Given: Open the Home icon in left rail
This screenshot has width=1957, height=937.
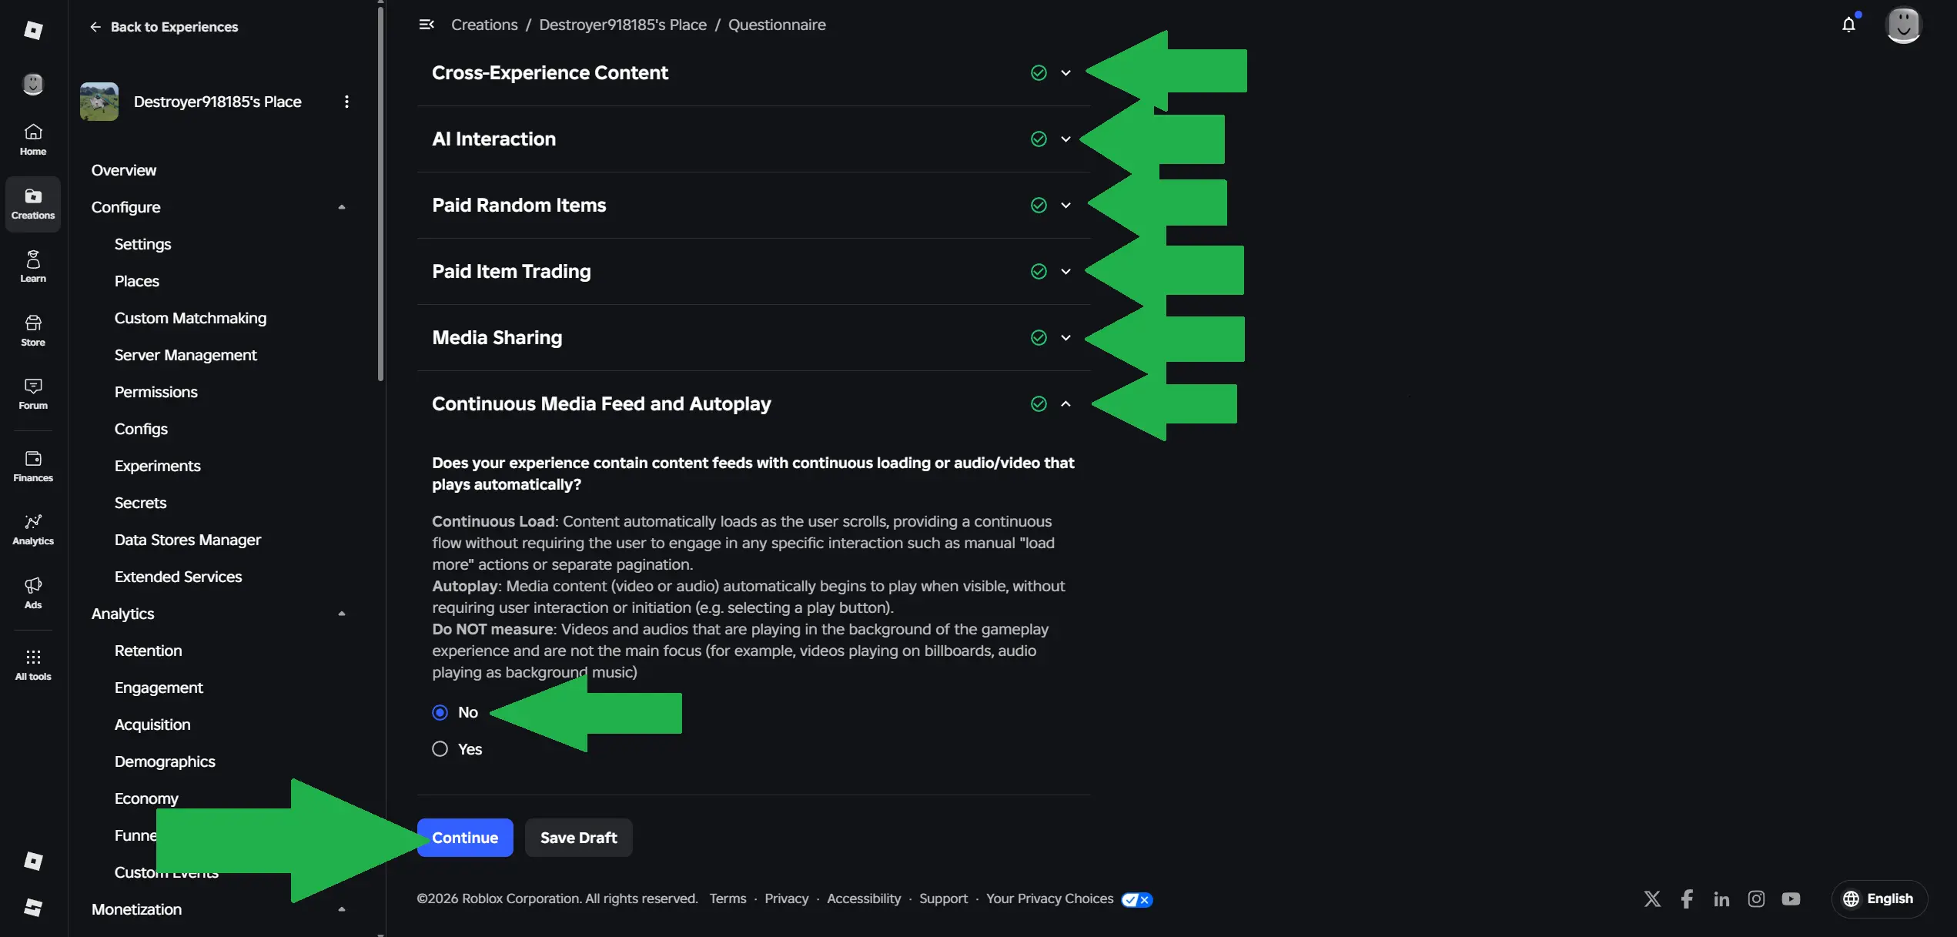Looking at the screenshot, I should click(33, 139).
